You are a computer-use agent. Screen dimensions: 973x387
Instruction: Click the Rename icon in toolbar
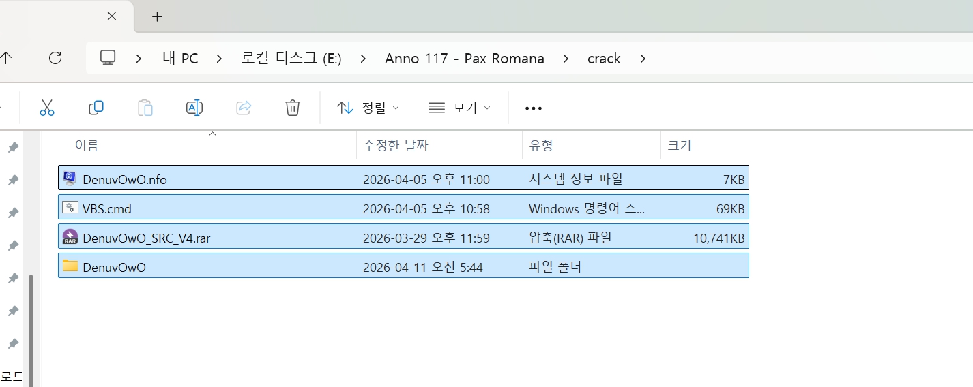(194, 108)
